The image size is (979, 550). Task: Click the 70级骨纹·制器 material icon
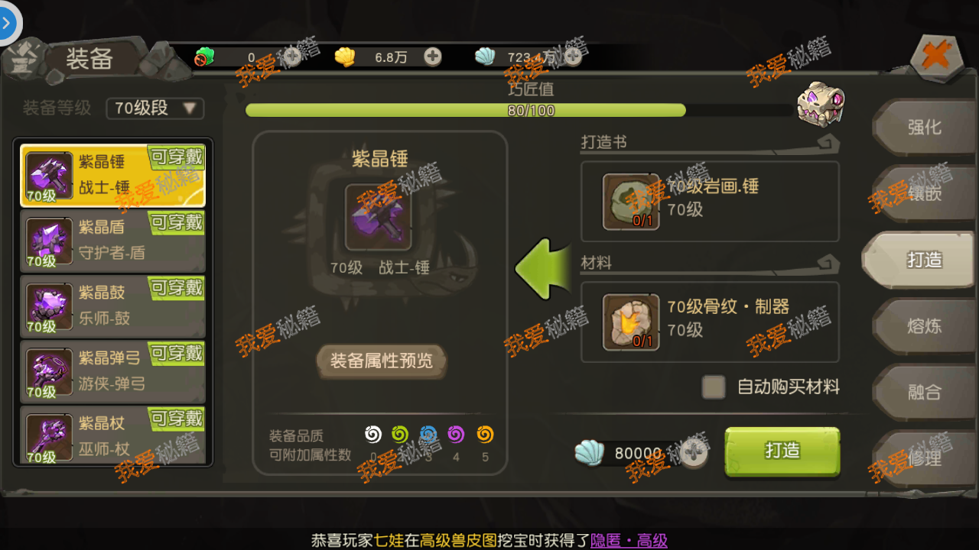click(x=631, y=322)
